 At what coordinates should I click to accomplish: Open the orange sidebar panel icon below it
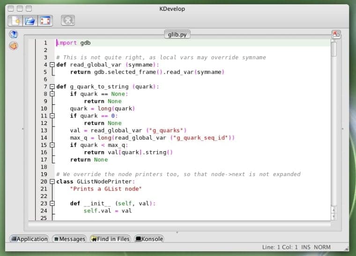pos(14,46)
